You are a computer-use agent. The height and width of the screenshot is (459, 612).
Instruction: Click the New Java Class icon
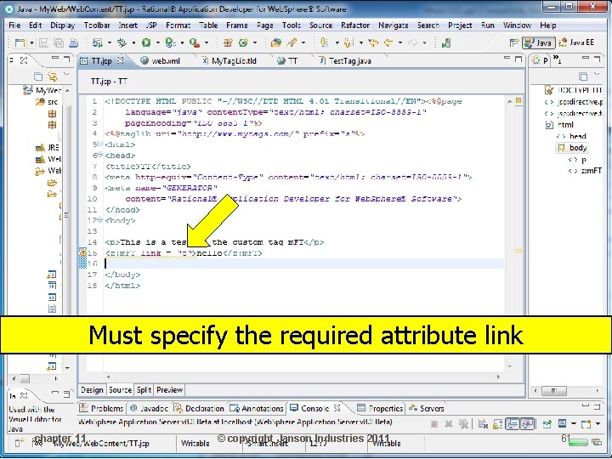[x=244, y=42]
